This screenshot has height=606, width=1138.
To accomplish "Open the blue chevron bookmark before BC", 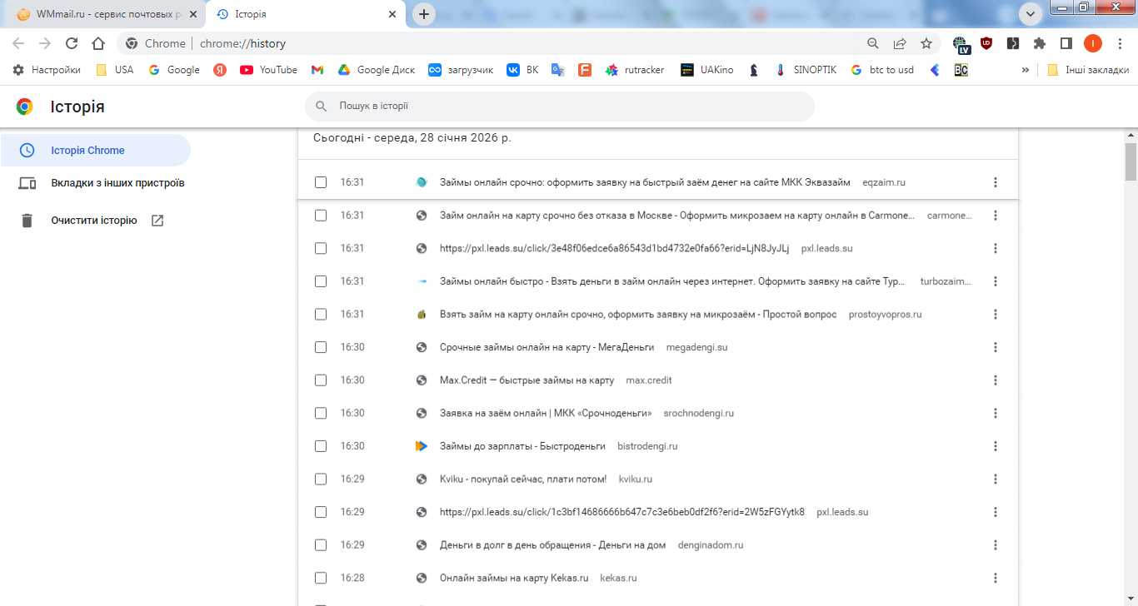I will tap(935, 70).
